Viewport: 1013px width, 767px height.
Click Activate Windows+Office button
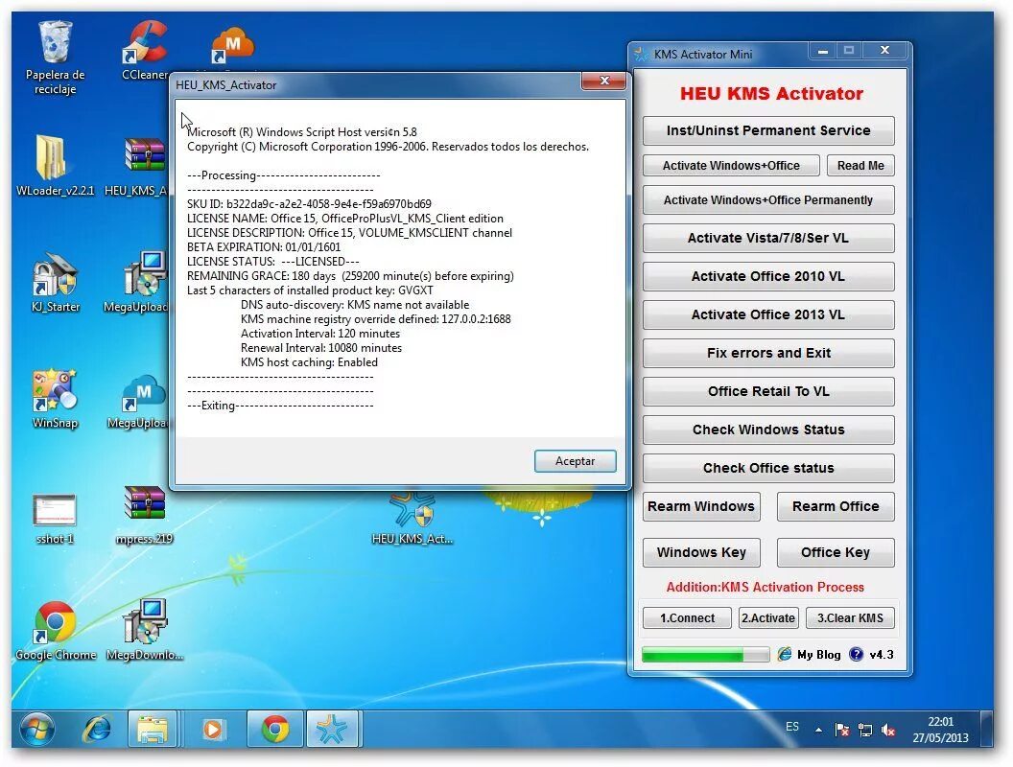click(x=731, y=165)
